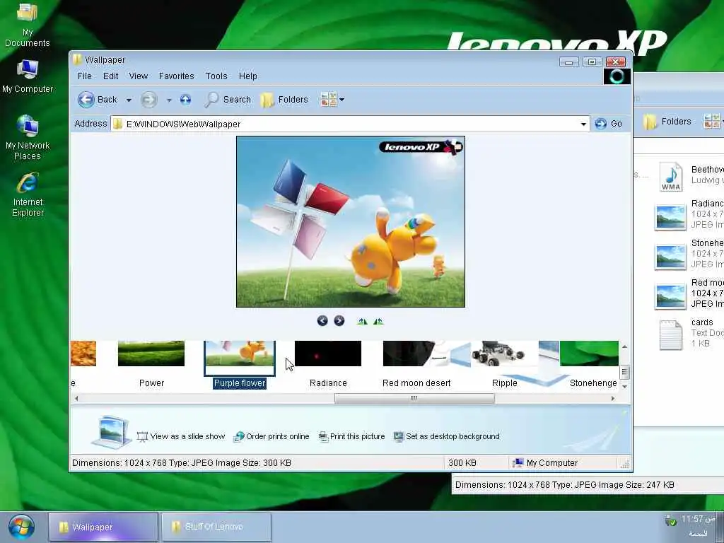Rotate picture clockwise icon
724x543 pixels.
pos(362,321)
